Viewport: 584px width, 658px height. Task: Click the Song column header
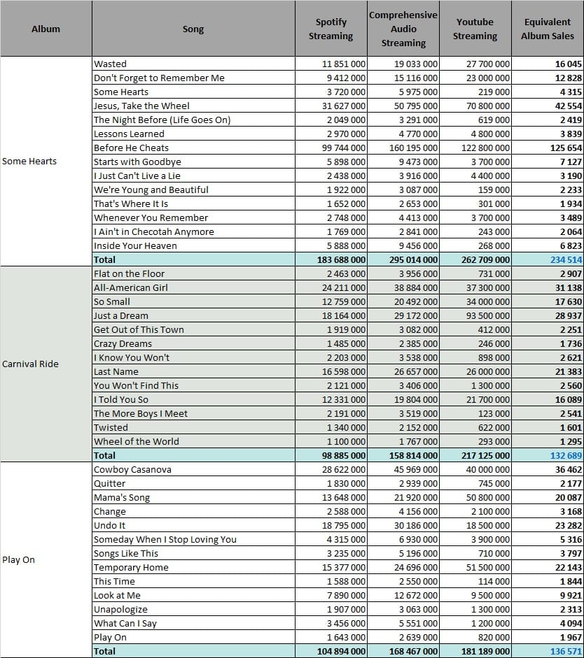(x=193, y=29)
